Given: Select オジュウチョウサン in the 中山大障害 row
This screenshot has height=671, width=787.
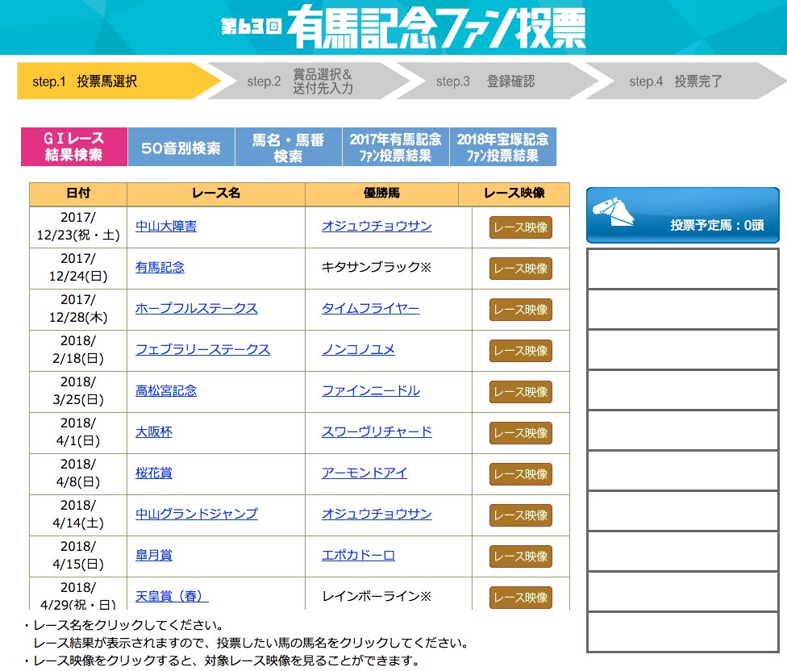Looking at the screenshot, I should (377, 227).
